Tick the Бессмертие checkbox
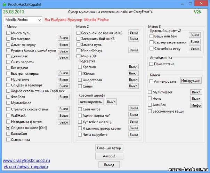Image resolution: width=210 pixels, height=173 pixels. point(8,39)
